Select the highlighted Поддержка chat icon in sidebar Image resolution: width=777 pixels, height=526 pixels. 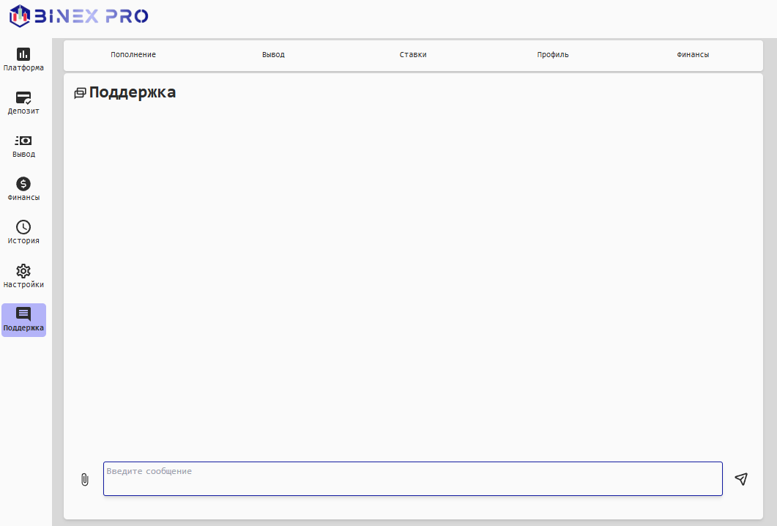(23, 314)
